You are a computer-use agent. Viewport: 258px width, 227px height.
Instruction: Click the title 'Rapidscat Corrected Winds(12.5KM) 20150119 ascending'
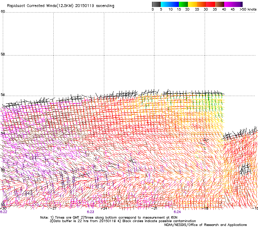(x=61, y=6)
